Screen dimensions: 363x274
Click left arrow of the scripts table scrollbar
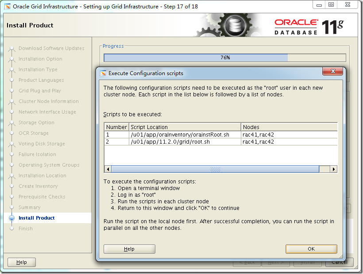click(x=108, y=169)
